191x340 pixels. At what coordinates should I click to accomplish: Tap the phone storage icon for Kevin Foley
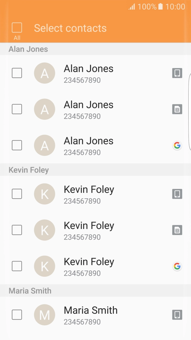(177, 194)
